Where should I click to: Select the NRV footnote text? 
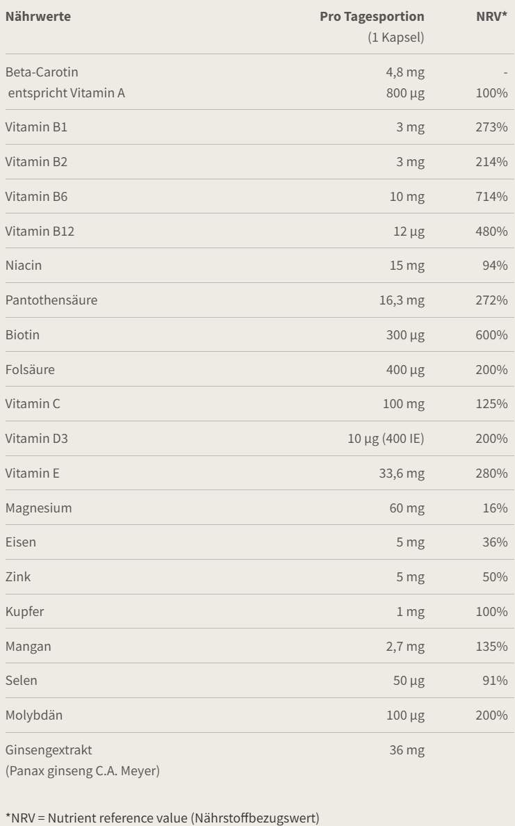tap(162, 818)
